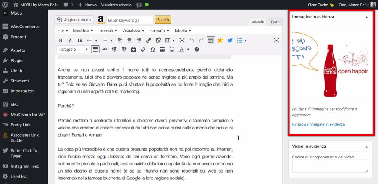Viewport: 378px width, 184px height.
Task: Click the yellow star icon
Action: point(220,40)
